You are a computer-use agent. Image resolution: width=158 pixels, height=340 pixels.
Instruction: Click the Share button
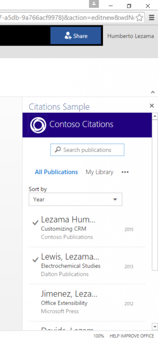pos(76,36)
